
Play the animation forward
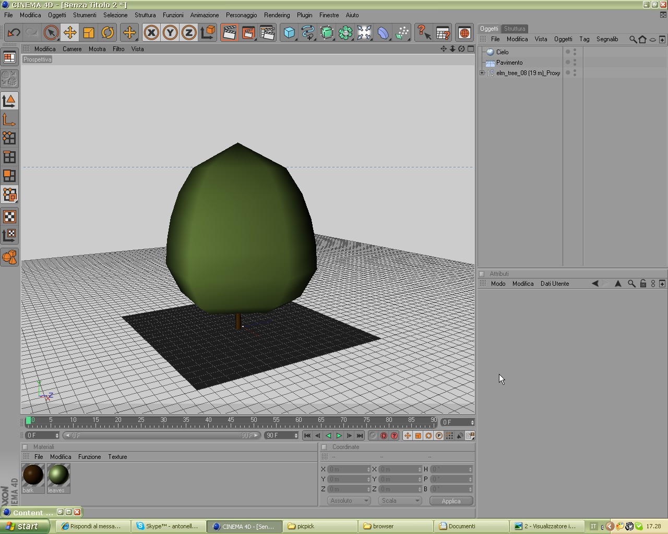pos(339,435)
